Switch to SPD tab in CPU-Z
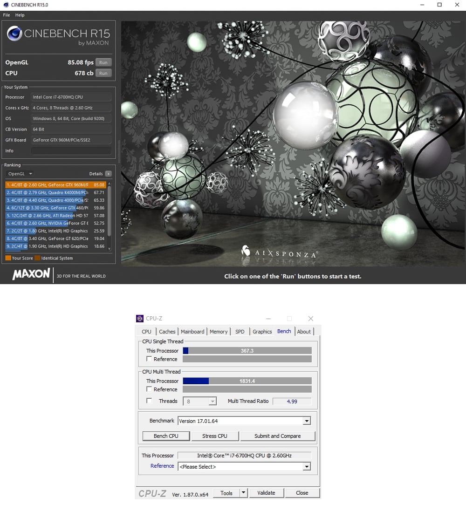466x531 pixels. click(x=240, y=332)
